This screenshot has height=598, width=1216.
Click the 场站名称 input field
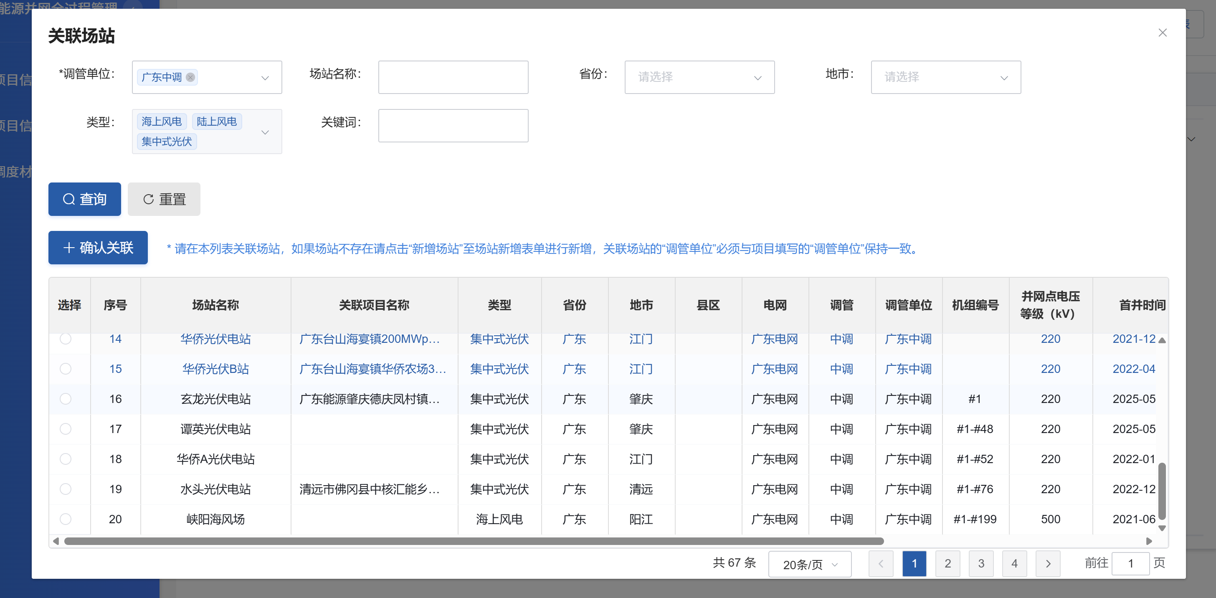(x=453, y=77)
